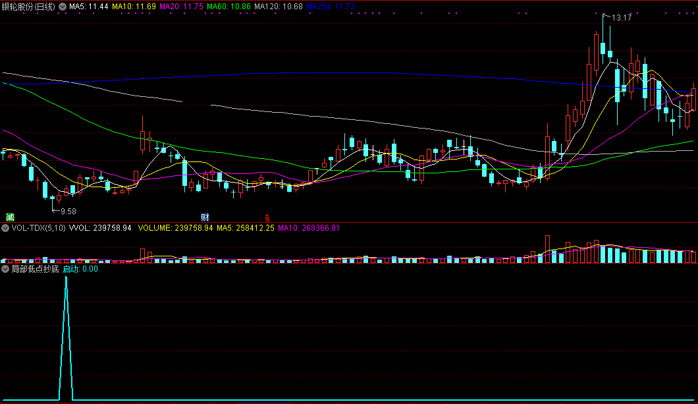Open the 局部低点抄底 indicator dropdown arrow
This screenshot has width=698, height=404.
click(5, 269)
